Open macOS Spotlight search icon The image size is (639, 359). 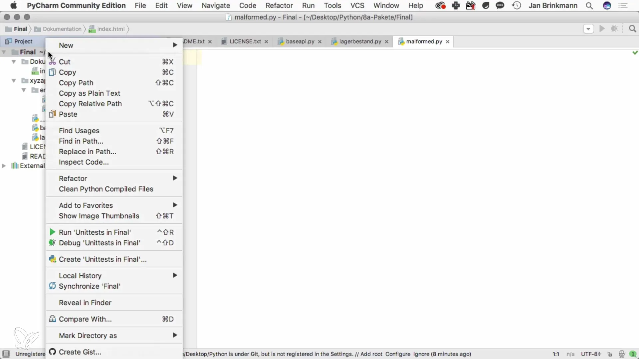(589, 6)
